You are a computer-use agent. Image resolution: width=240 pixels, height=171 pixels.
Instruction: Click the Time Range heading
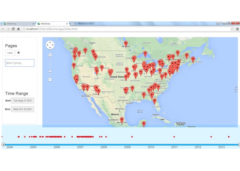coord(17,93)
